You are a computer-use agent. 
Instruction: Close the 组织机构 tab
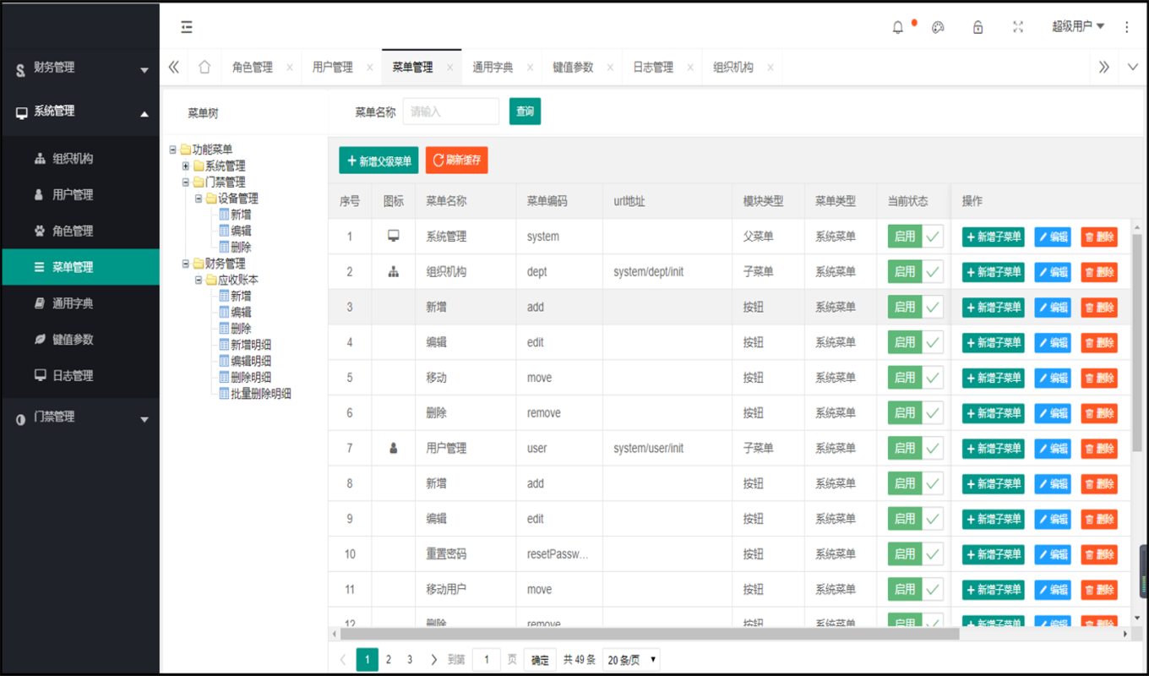(x=770, y=68)
